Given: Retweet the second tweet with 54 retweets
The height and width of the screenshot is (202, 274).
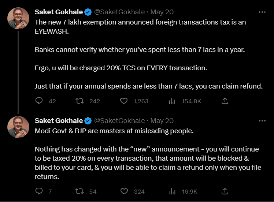Looking at the screenshot, I should tap(79, 191).
